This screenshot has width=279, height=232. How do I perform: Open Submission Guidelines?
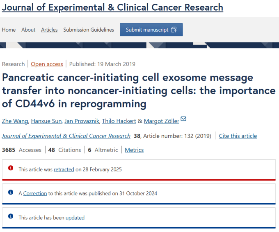(89, 30)
